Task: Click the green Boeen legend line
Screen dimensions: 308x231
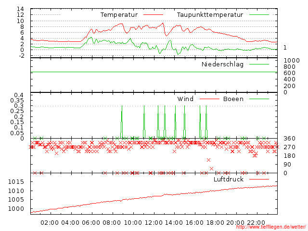Action: click(259, 99)
